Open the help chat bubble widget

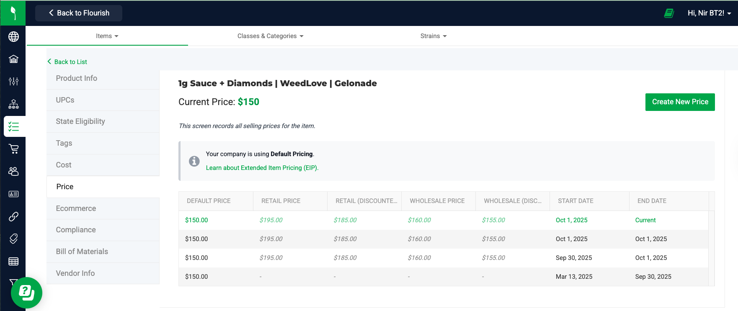(x=26, y=293)
